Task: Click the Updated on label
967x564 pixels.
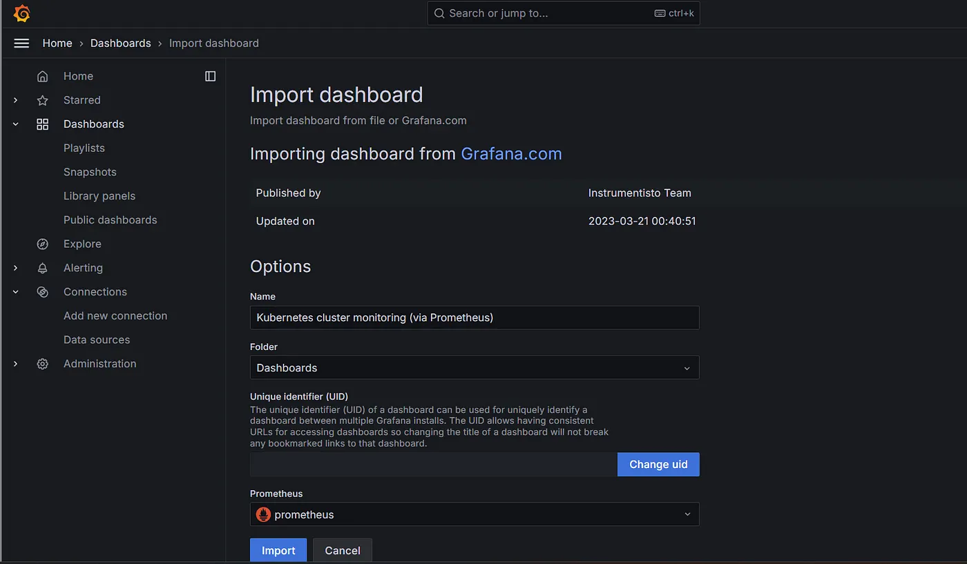Action: 285,222
